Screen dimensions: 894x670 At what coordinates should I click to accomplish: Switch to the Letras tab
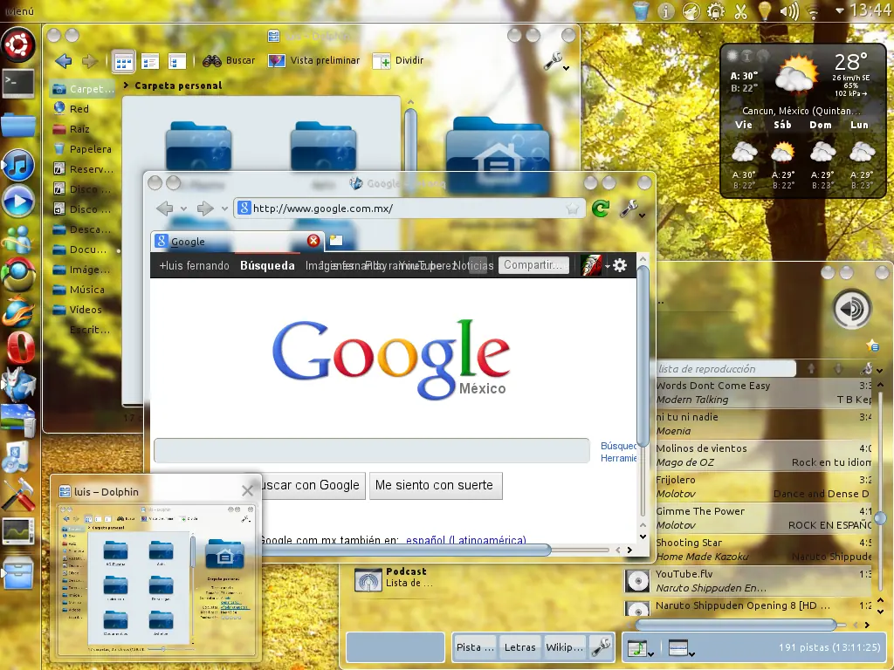click(x=520, y=647)
